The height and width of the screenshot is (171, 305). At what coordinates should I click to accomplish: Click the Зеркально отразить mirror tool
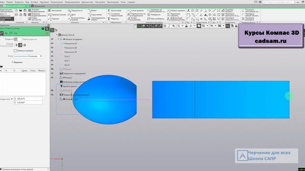coord(173,15)
